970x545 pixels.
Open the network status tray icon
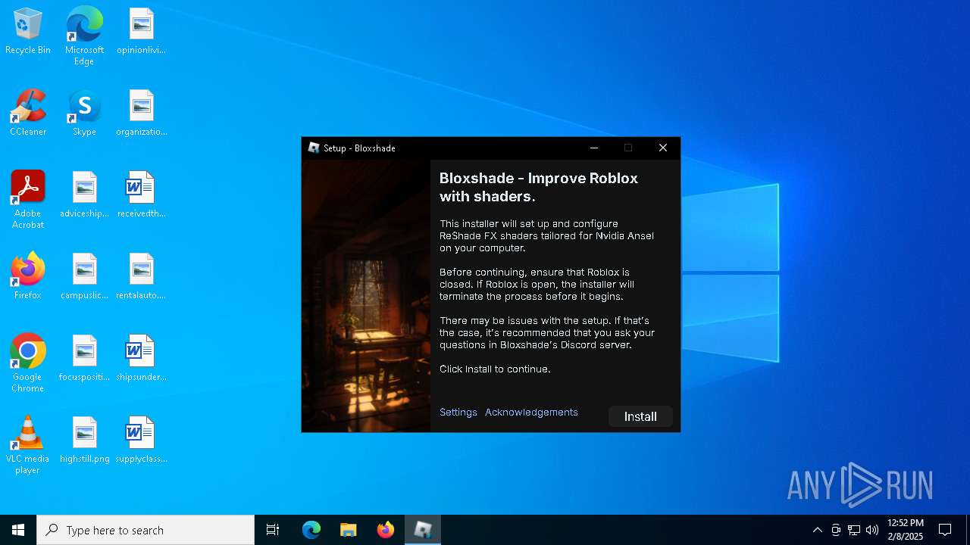click(x=854, y=530)
